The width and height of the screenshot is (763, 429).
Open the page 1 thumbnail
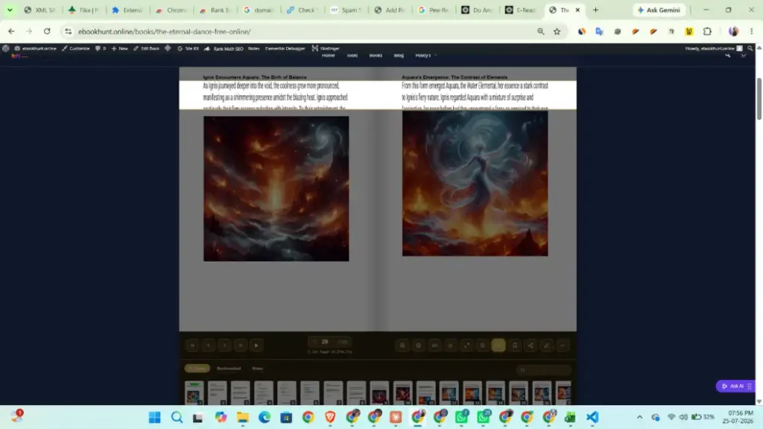click(194, 393)
